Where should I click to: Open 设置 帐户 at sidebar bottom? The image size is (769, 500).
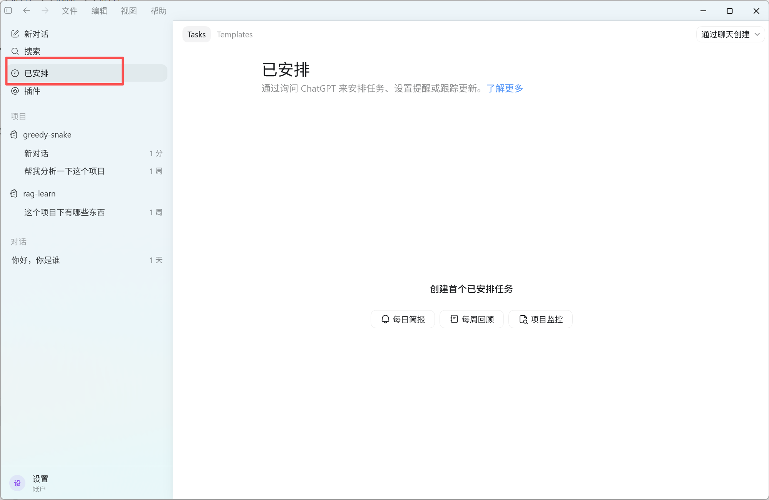[87, 483]
